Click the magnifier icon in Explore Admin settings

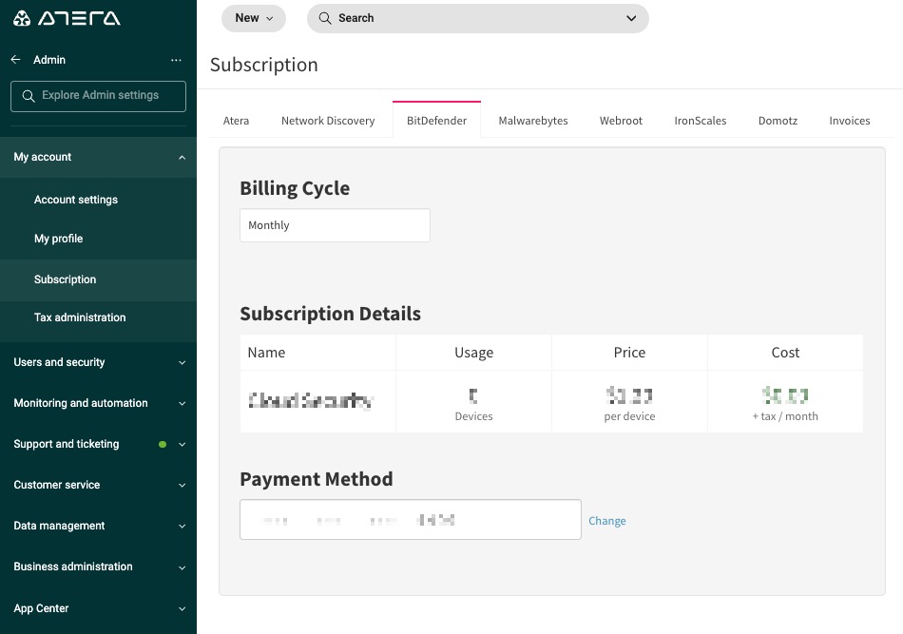(x=29, y=96)
